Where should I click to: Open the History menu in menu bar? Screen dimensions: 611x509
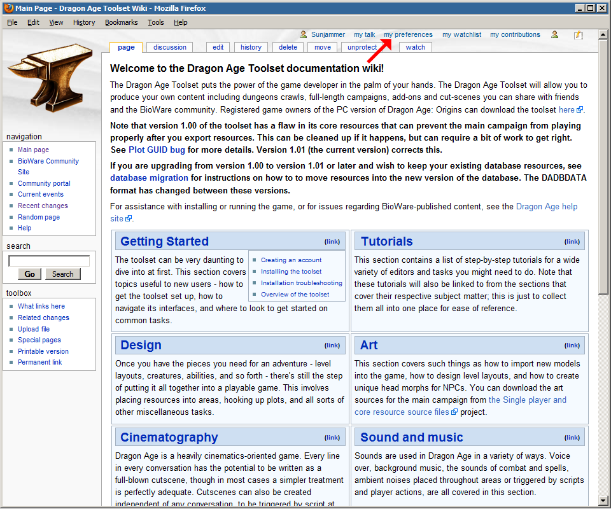[x=83, y=22]
